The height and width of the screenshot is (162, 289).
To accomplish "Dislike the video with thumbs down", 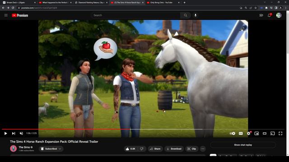I will click(142, 149).
